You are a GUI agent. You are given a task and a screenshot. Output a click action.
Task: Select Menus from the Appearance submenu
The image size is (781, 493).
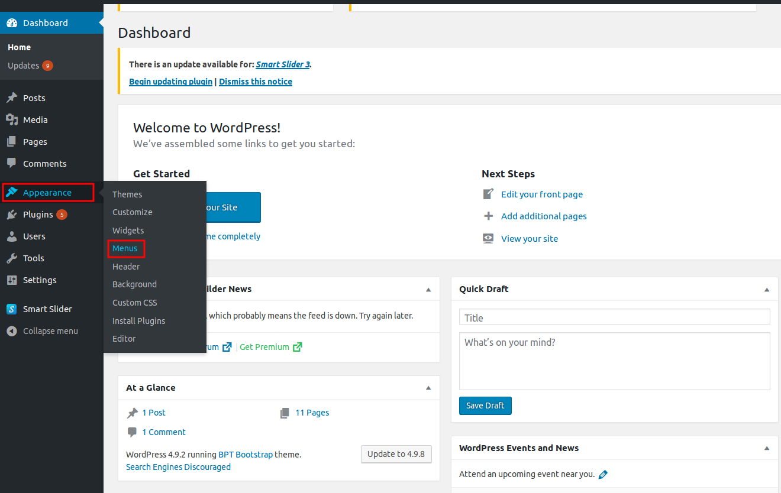(x=124, y=248)
